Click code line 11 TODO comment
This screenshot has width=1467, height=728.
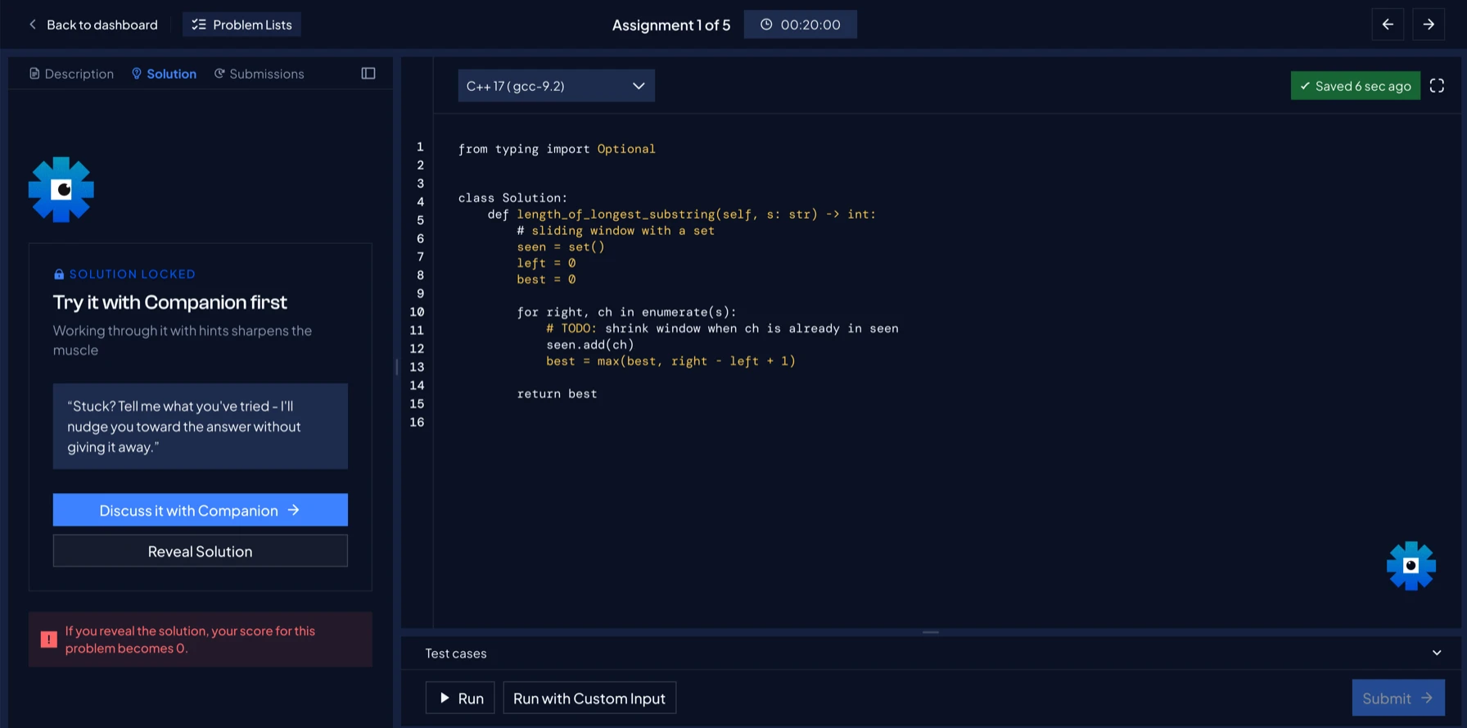[x=722, y=328]
